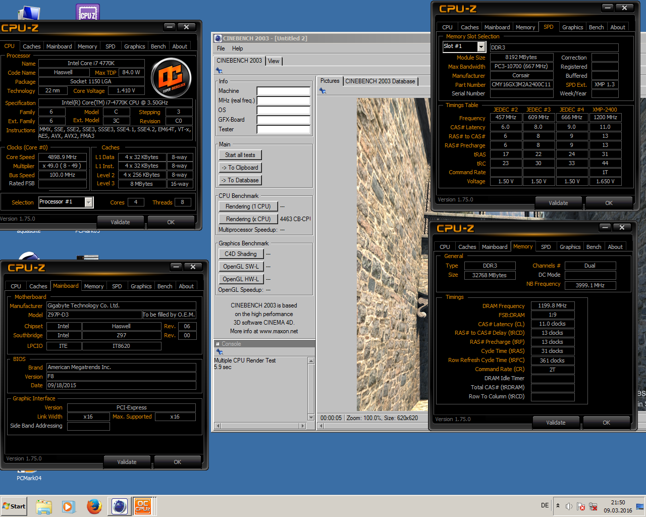Click the DE language indicator
646x517 pixels.
[x=545, y=505]
